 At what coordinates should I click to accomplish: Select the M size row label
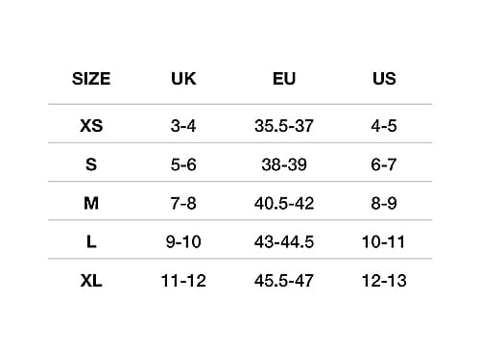click(91, 203)
